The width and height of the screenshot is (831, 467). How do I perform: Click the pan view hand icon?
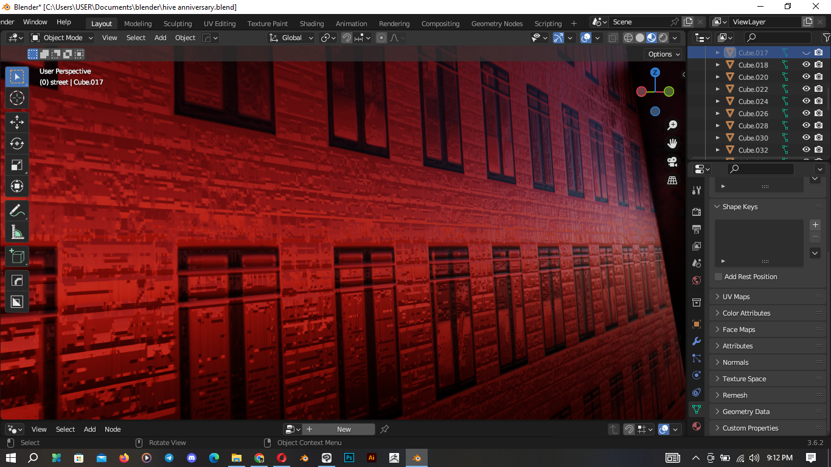[672, 144]
